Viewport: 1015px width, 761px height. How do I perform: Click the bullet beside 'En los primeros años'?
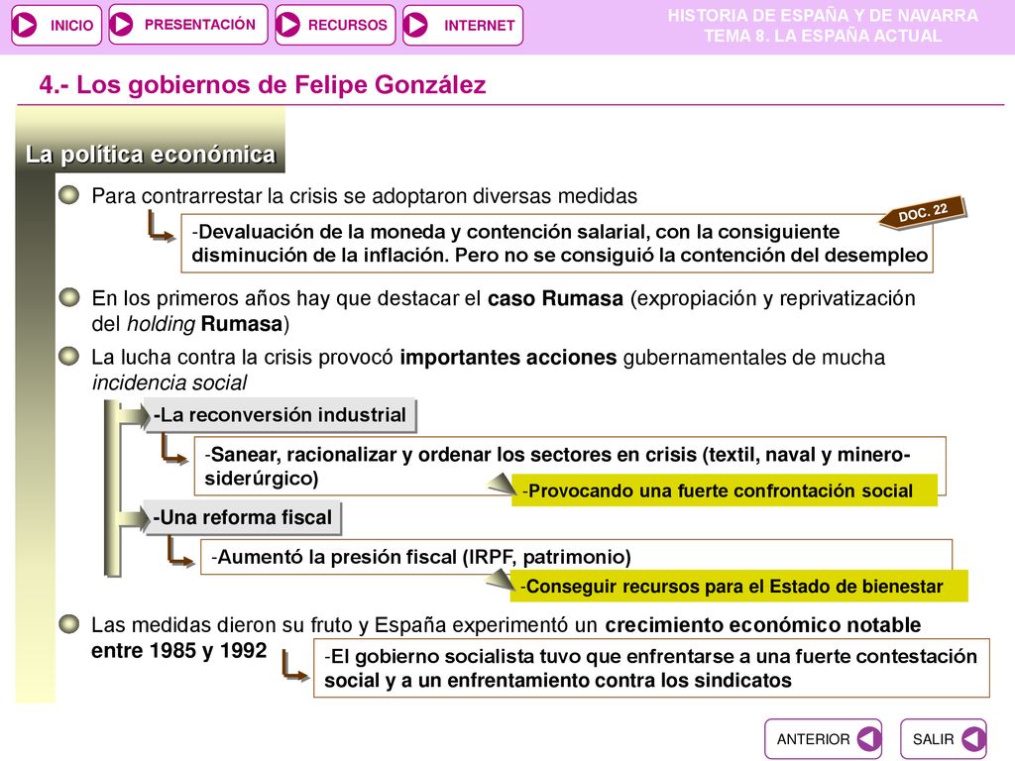click(x=68, y=297)
